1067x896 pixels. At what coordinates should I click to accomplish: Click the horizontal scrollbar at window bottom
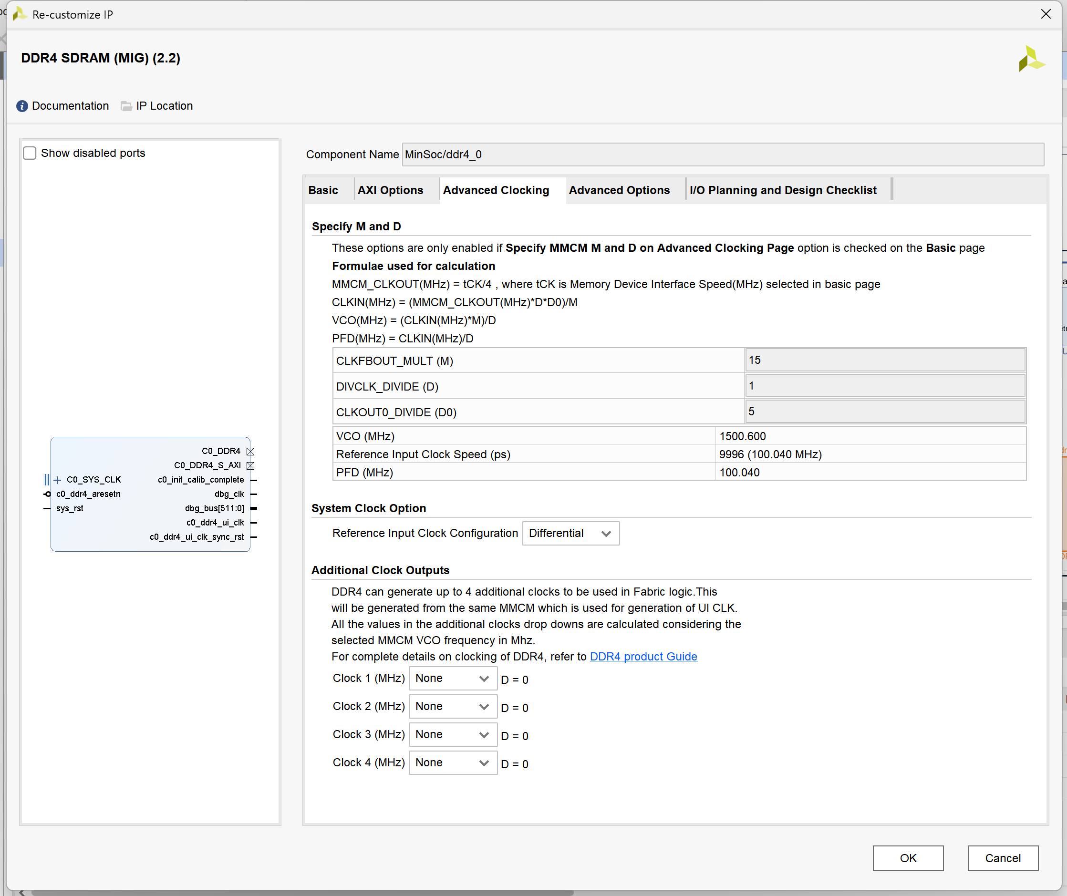pyautogui.click(x=302, y=893)
